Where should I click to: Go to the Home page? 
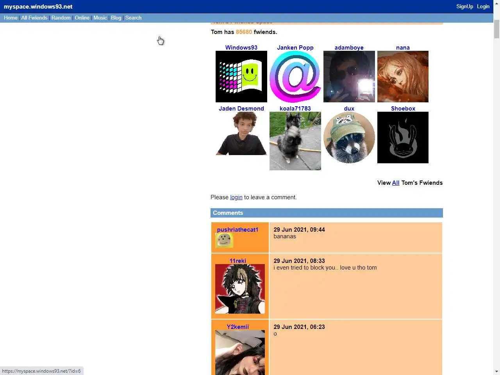(11, 18)
